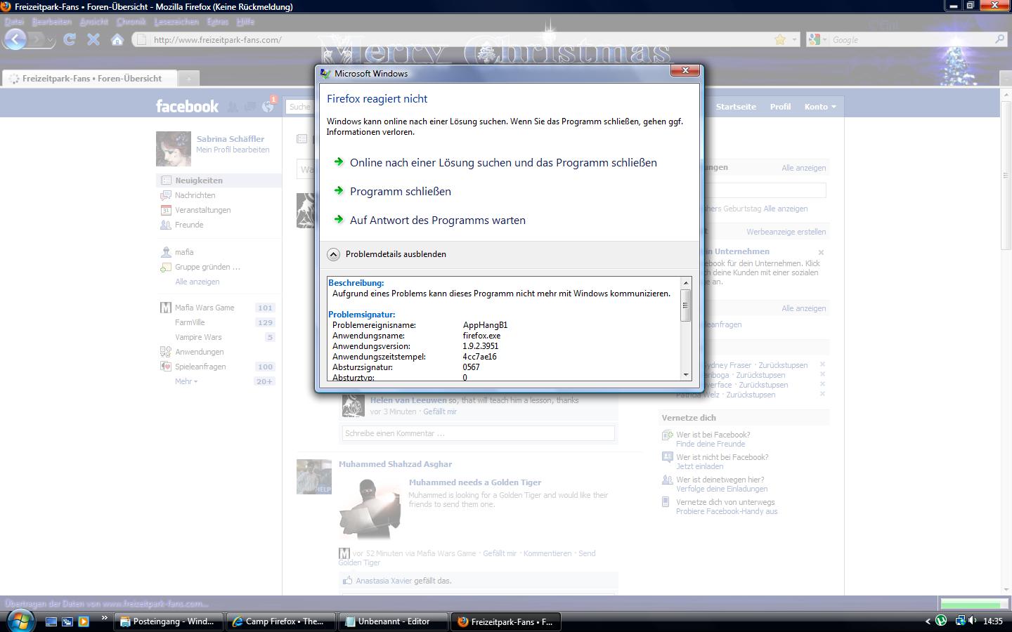Image resolution: width=1012 pixels, height=632 pixels.
Task: Click the Veranstaltungen calendar icon
Action: (x=166, y=210)
